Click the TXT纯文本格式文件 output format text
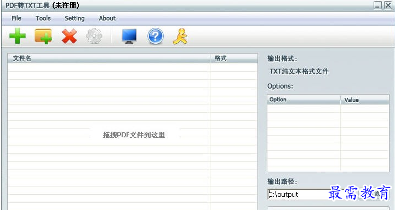395x210 pixels. (299, 72)
